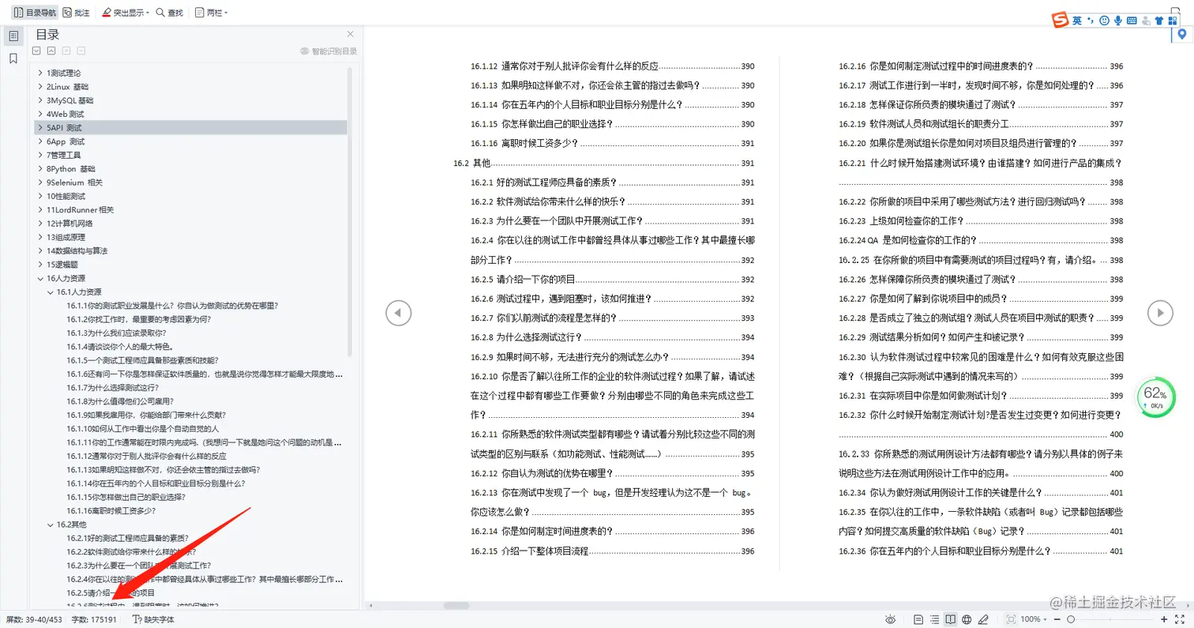Toggle continuous scroll view in the status bar

click(x=935, y=619)
